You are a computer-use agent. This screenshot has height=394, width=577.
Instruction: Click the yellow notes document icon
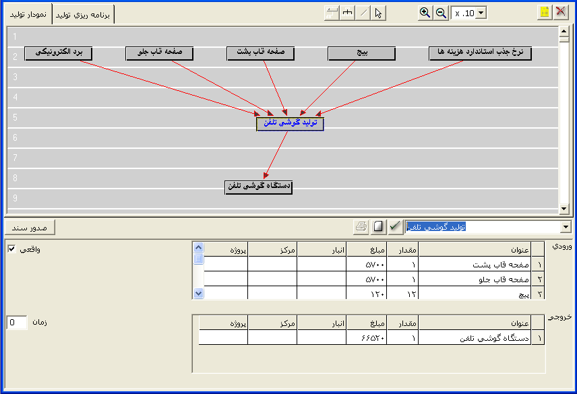[545, 13]
